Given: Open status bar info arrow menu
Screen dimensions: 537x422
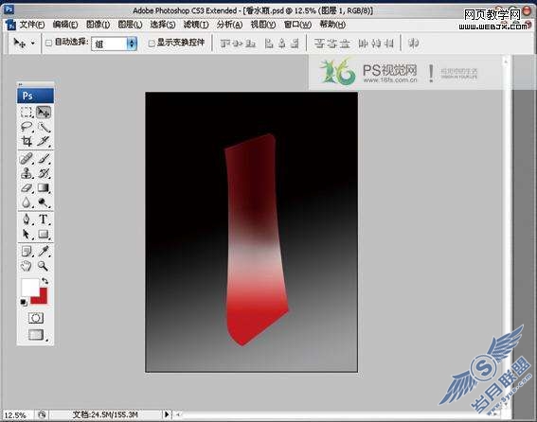Looking at the screenshot, I should (167, 414).
